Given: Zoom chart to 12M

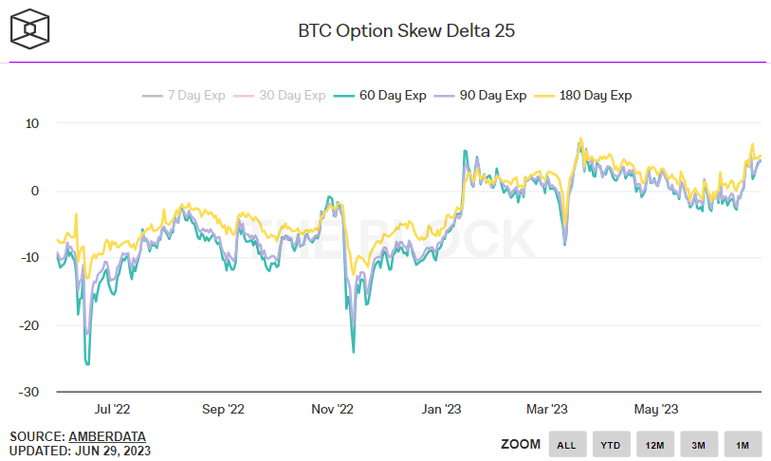Looking at the screenshot, I should pos(655,444).
